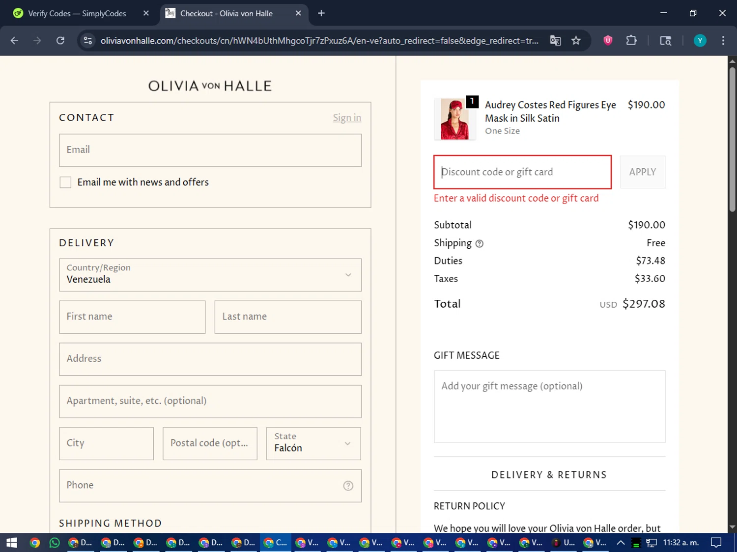Select the Checkout Olivia von Halle tab
The image size is (737, 552).
226,13
